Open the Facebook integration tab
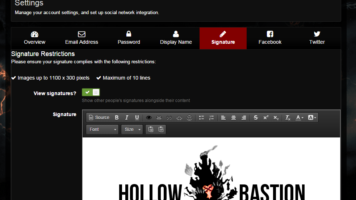This screenshot has width=356, height=200. pos(270,38)
